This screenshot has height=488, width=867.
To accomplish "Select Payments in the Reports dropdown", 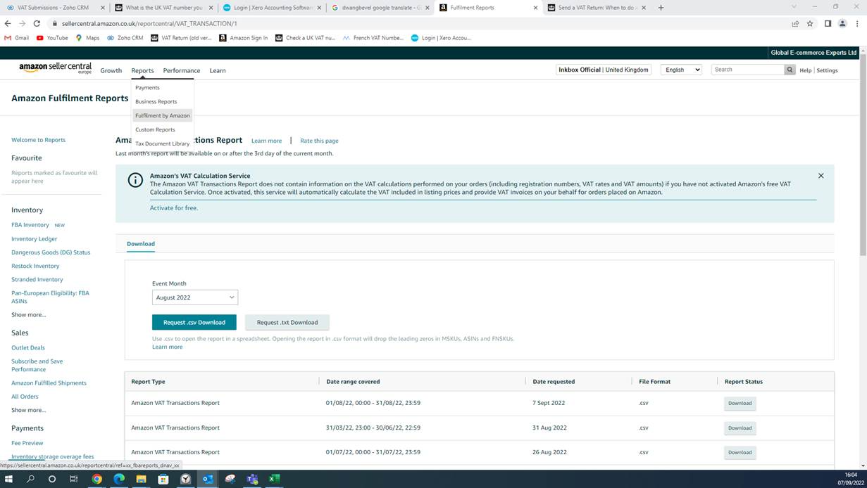I will point(147,87).
